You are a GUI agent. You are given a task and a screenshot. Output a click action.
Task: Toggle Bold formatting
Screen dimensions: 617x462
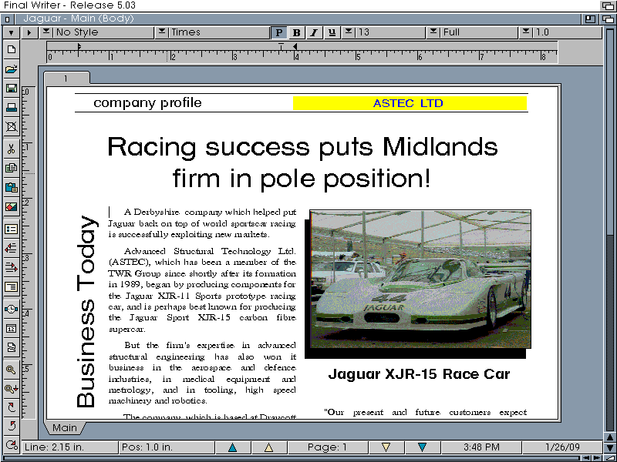(297, 32)
